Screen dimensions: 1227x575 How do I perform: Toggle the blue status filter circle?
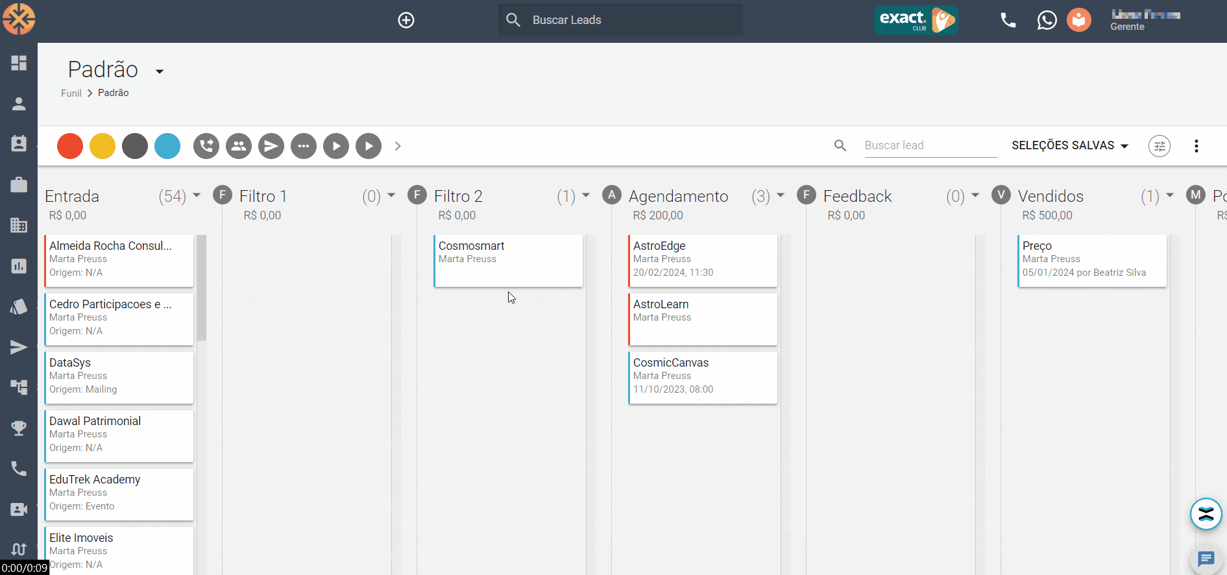coord(167,146)
